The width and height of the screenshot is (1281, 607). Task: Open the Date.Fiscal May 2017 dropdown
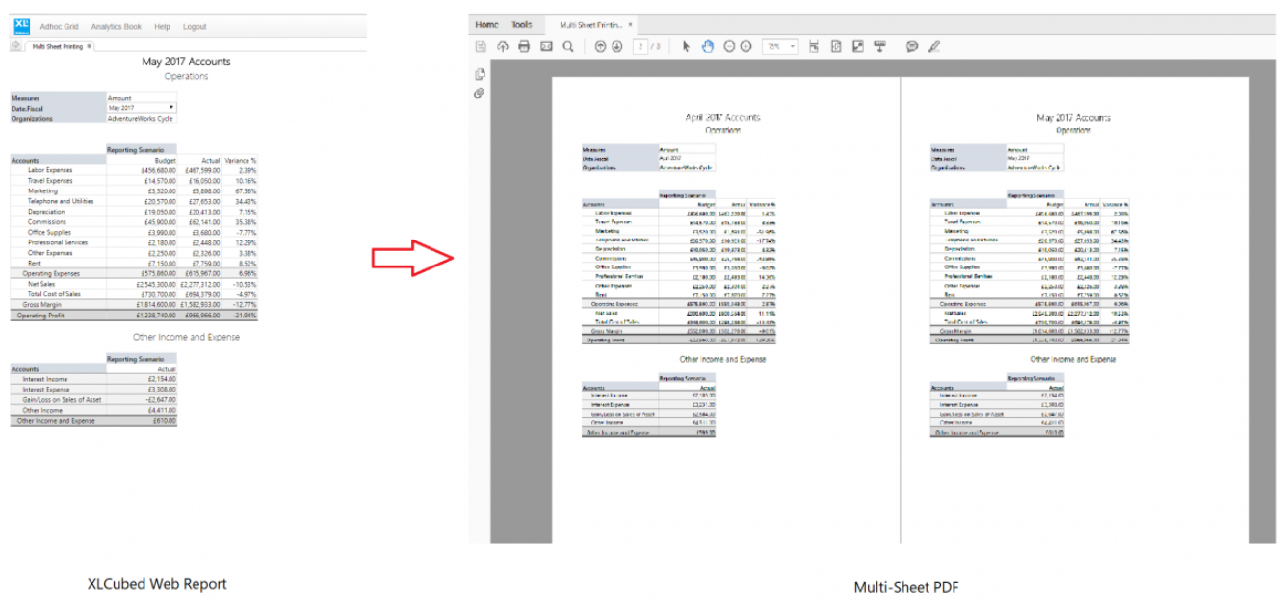click(x=169, y=108)
